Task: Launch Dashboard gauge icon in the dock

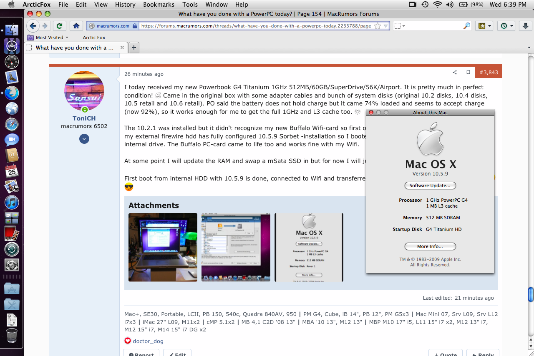Action: coord(12,62)
